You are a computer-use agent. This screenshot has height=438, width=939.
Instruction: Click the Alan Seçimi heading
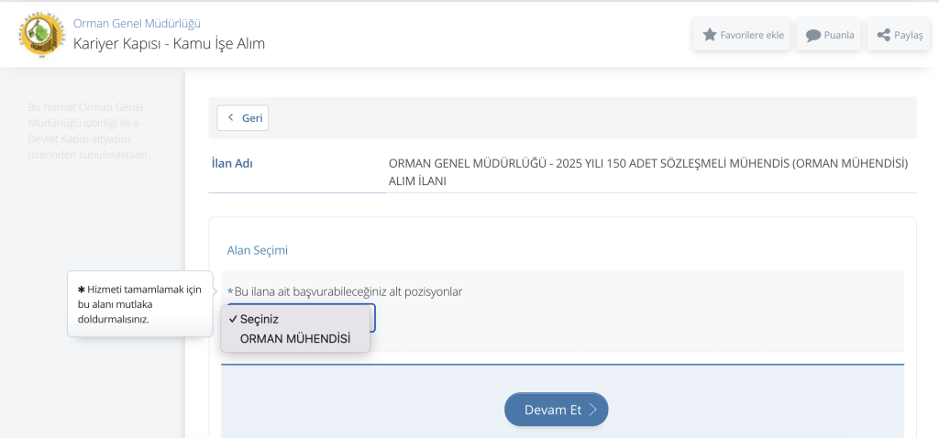click(258, 250)
